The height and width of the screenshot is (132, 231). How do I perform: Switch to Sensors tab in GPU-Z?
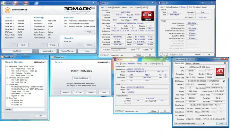click(188, 63)
